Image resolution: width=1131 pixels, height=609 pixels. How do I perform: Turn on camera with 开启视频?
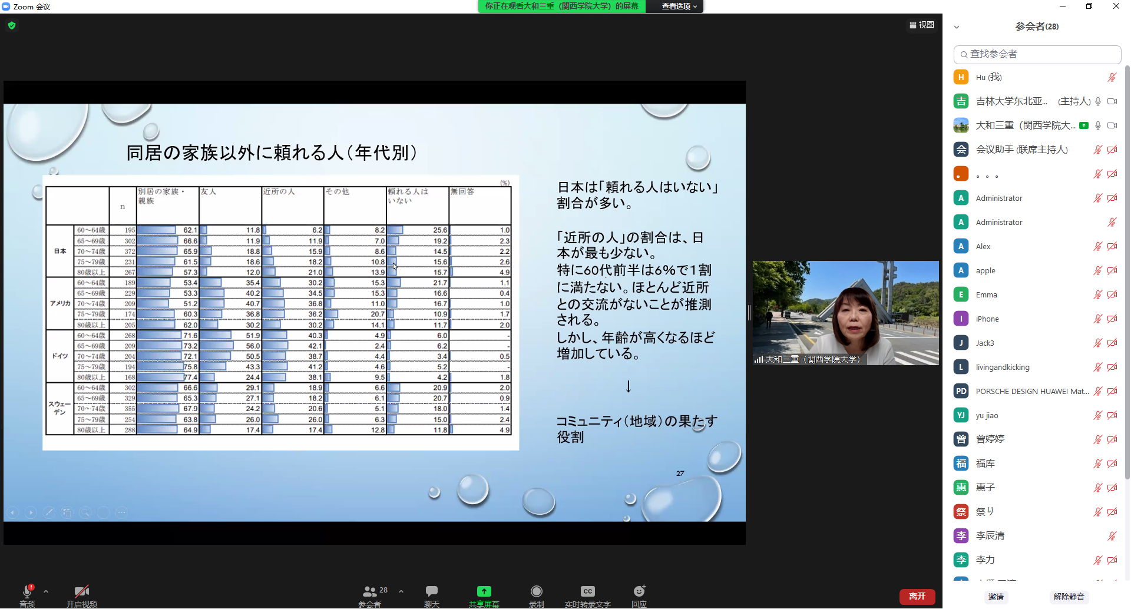(x=81, y=591)
